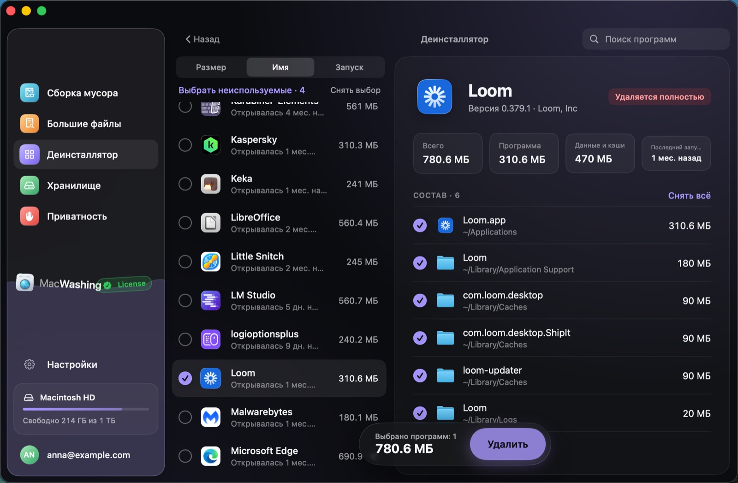Click the Little Snitch app icon

(x=211, y=262)
